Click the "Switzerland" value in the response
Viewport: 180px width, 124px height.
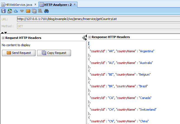148,110
